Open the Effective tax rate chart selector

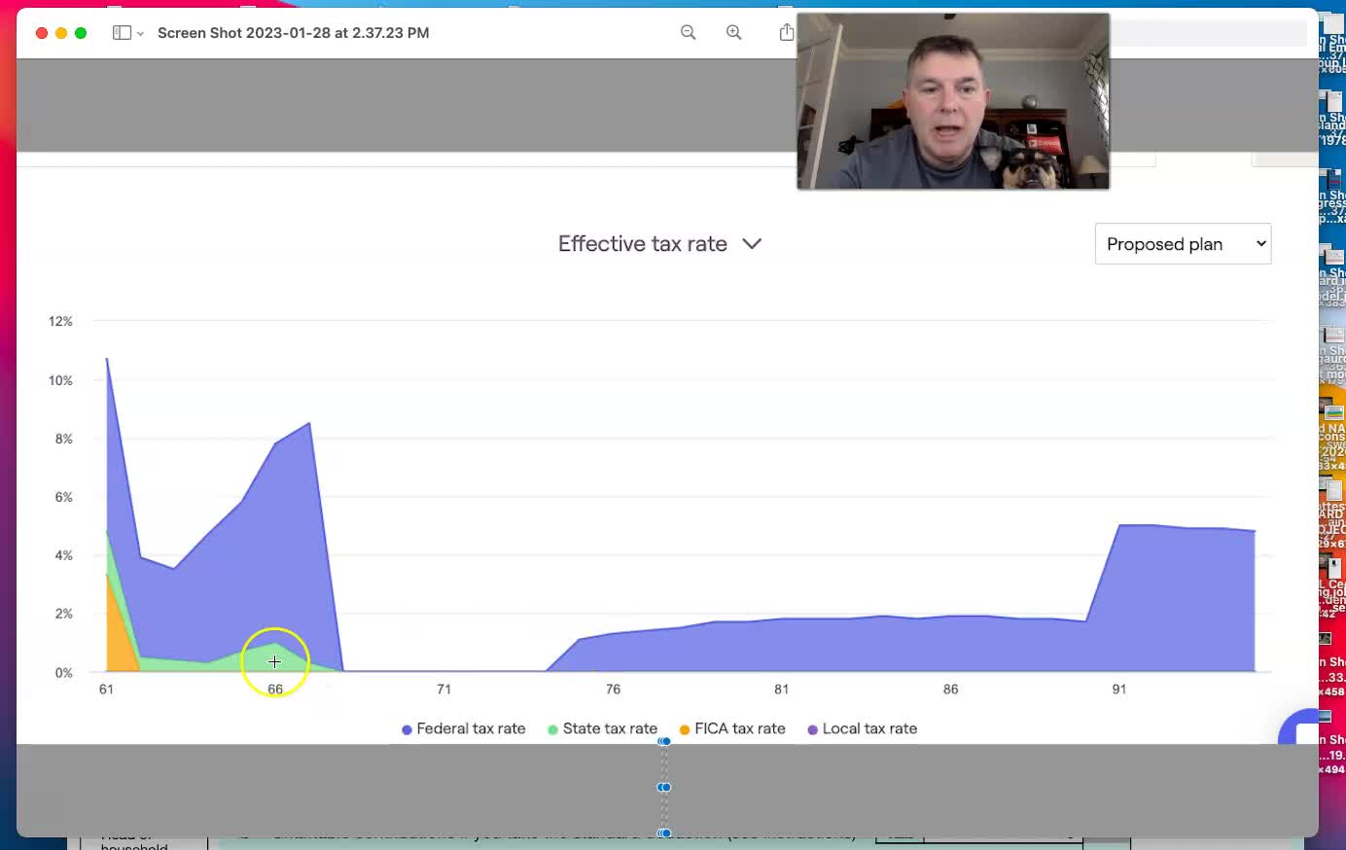coord(659,243)
